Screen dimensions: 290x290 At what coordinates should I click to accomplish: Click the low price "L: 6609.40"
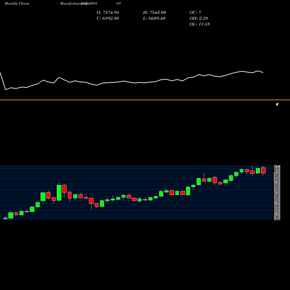(x=154, y=19)
